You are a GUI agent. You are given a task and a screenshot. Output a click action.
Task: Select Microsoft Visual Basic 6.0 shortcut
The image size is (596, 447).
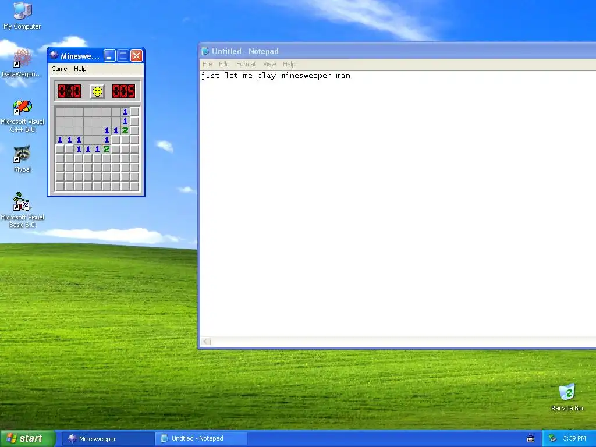(22, 210)
